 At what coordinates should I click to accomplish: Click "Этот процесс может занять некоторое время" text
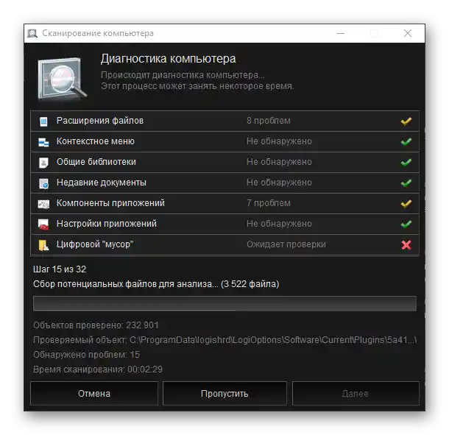click(x=197, y=86)
